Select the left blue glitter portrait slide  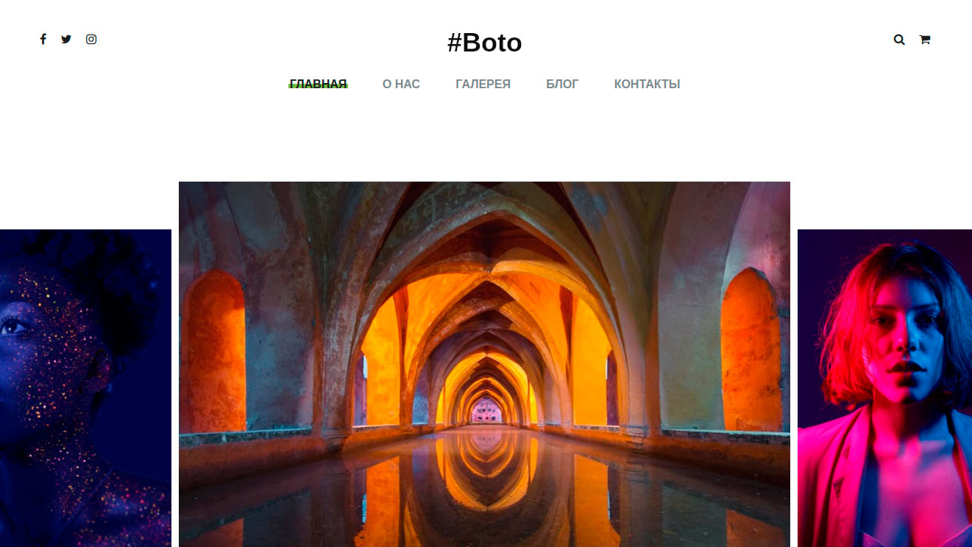(x=85, y=388)
